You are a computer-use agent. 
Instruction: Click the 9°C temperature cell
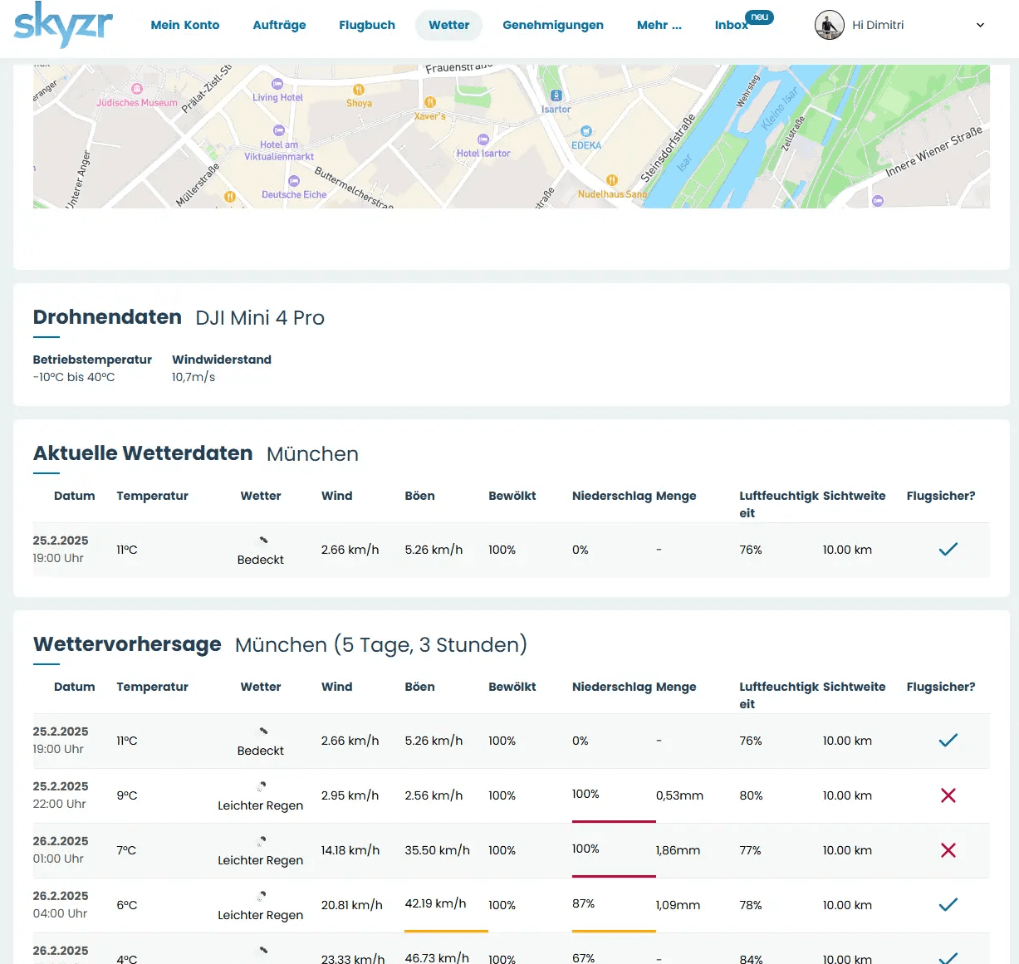(x=127, y=795)
